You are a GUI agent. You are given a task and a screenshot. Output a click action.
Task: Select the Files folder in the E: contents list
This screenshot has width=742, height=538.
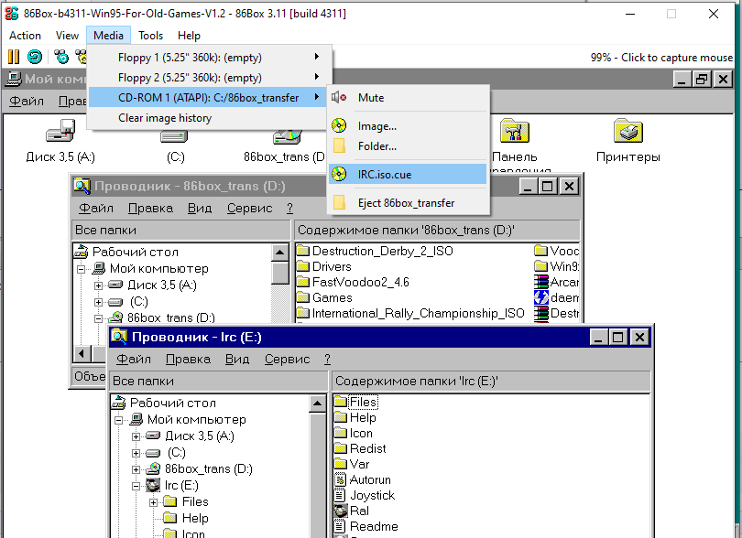coord(363,402)
